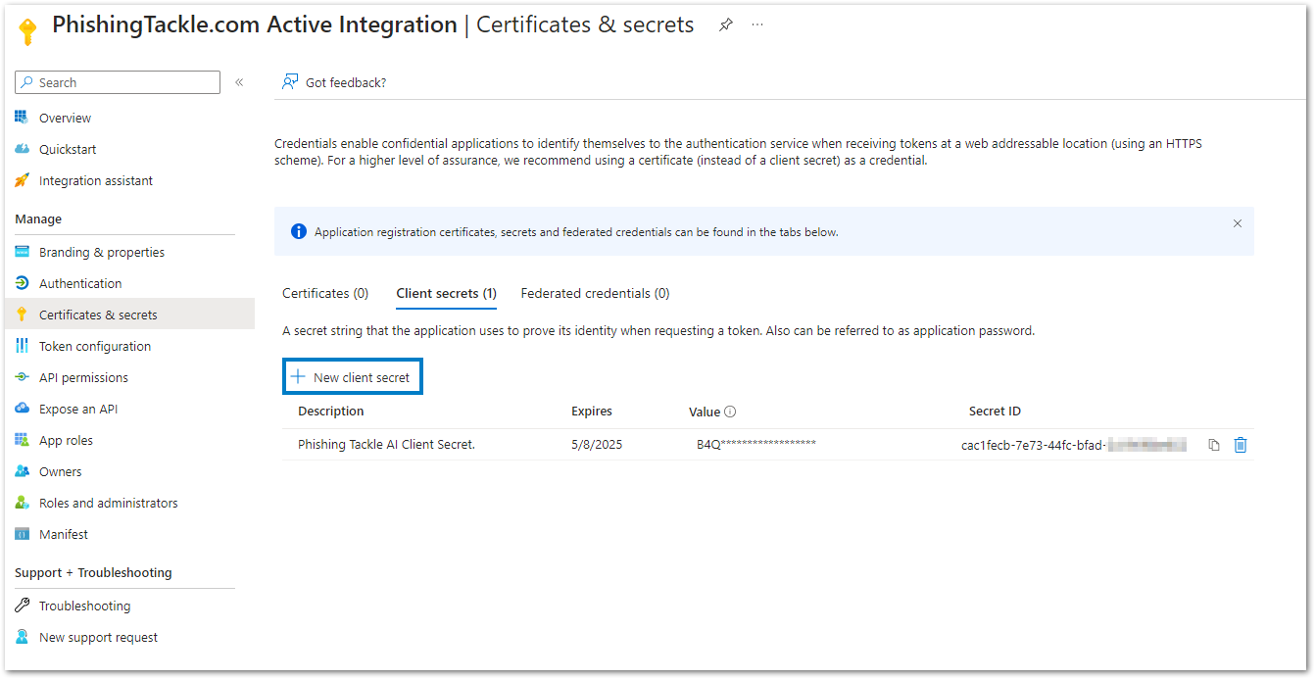Click the Manifest icon

(22, 534)
